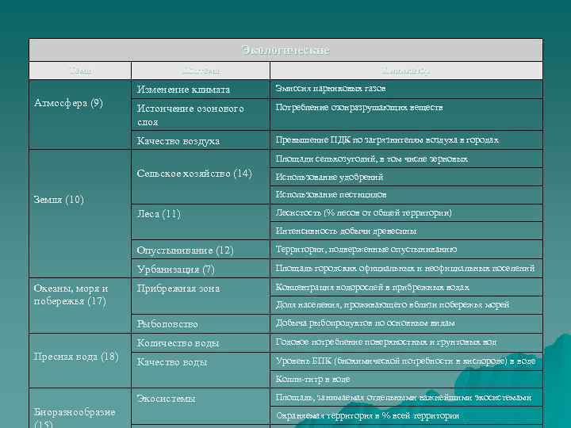Select the 'Биоразнообразие (15)' cell

point(80,408)
